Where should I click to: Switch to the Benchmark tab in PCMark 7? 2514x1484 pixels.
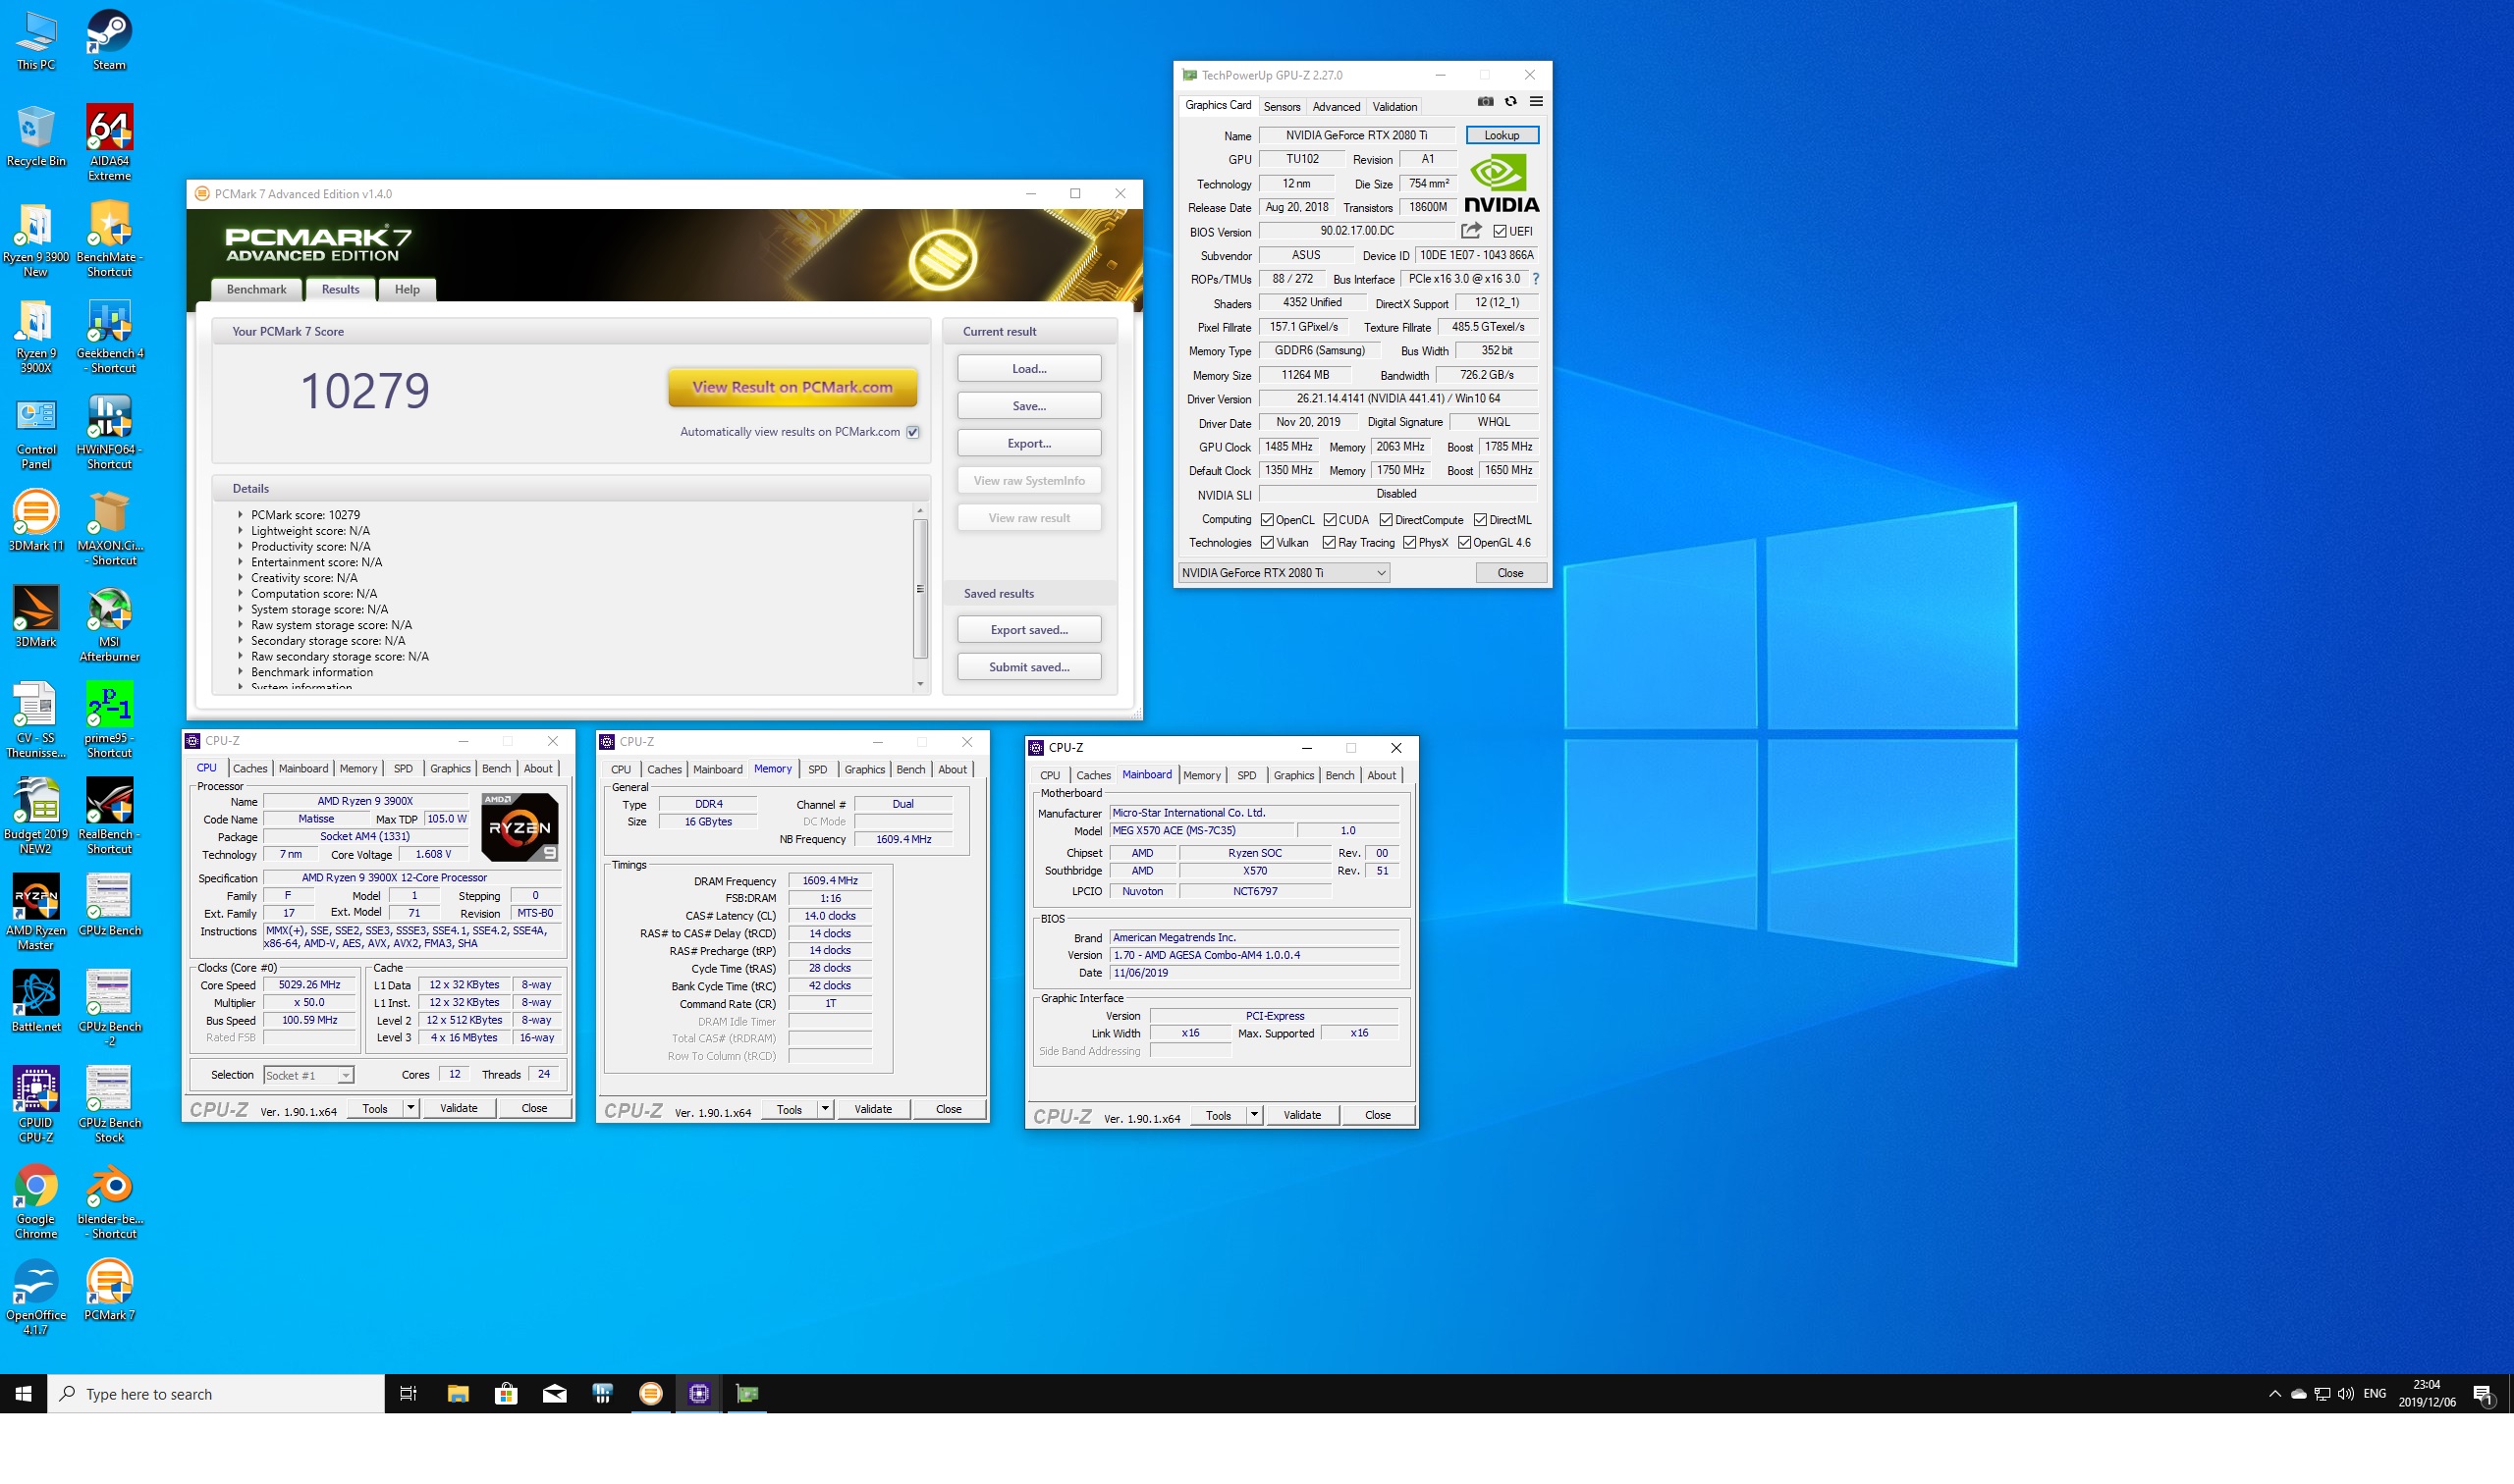tap(256, 289)
